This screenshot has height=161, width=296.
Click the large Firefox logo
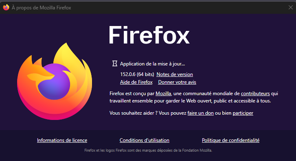[x=55, y=81]
